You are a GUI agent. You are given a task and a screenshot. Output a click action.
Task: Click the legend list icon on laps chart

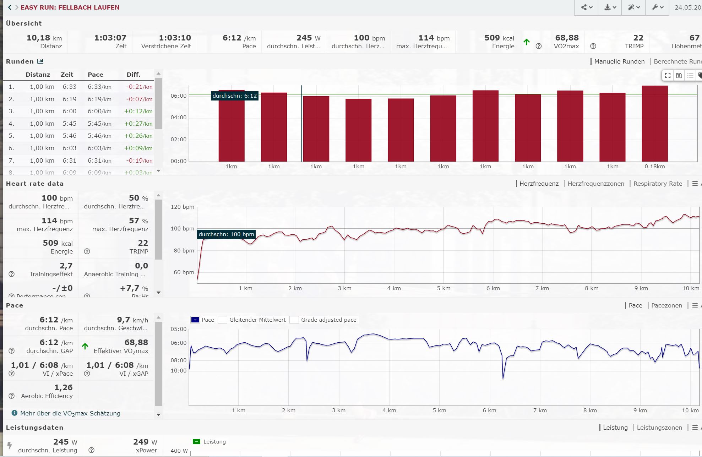[x=690, y=75]
